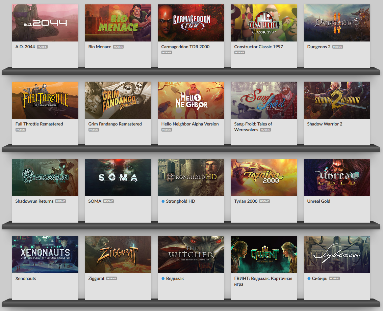Click the Bio Menace title

100,47
